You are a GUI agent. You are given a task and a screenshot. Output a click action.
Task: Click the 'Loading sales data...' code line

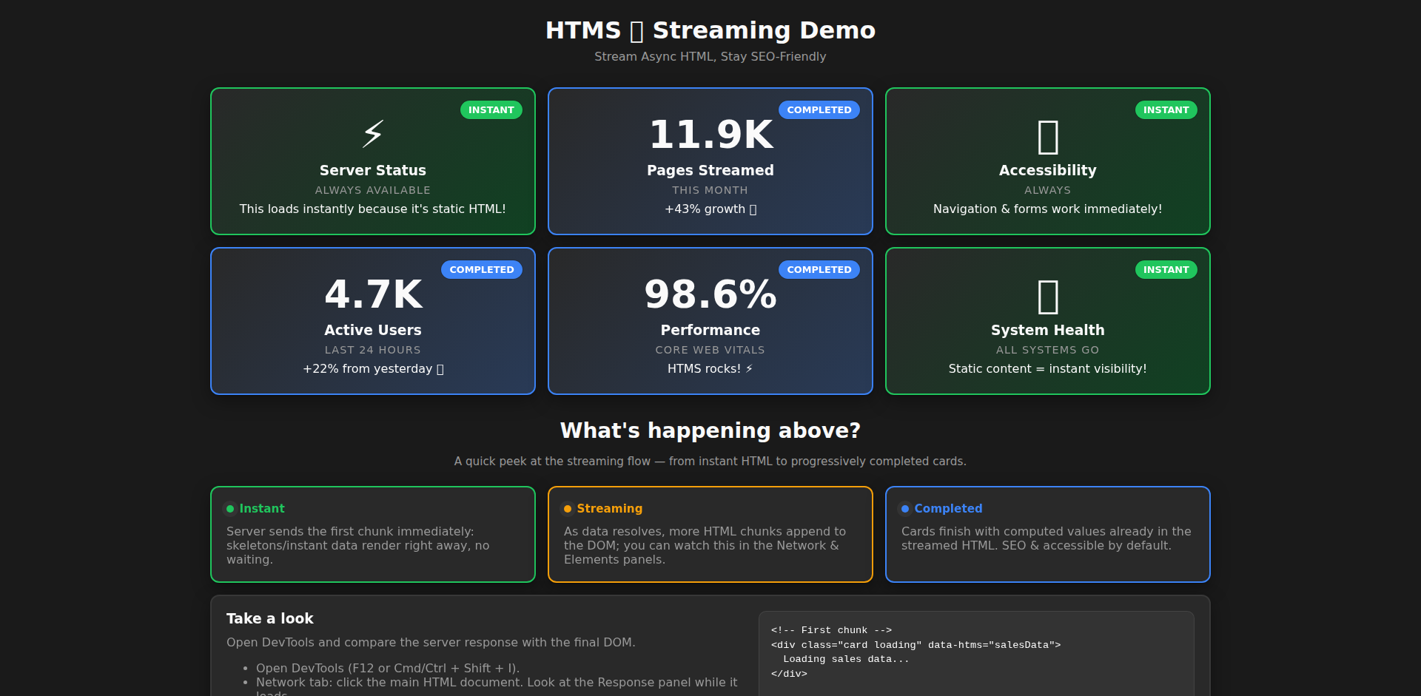pos(846,659)
